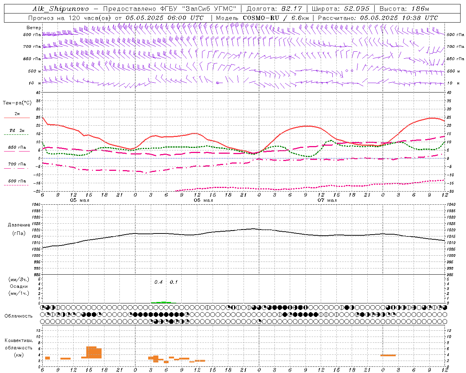
Task: Click the 0.4 precipitation amount value
Action: pyautogui.click(x=158, y=282)
